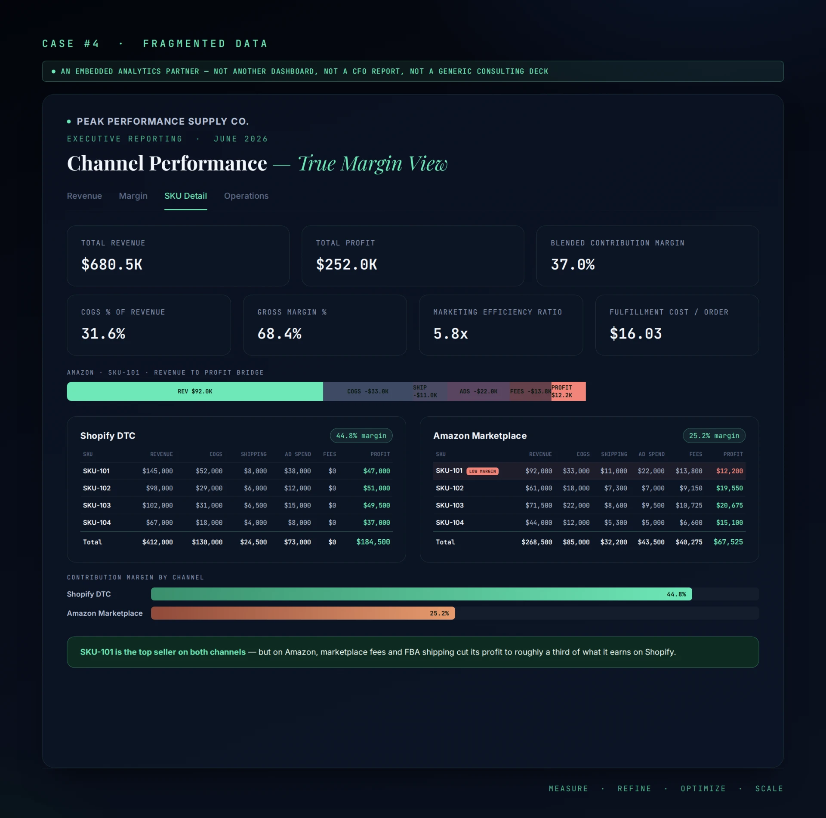Viewport: 826px width, 818px height.
Task: Click the 25.2% margin pill on Amazon
Action: [x=714, y=436]
